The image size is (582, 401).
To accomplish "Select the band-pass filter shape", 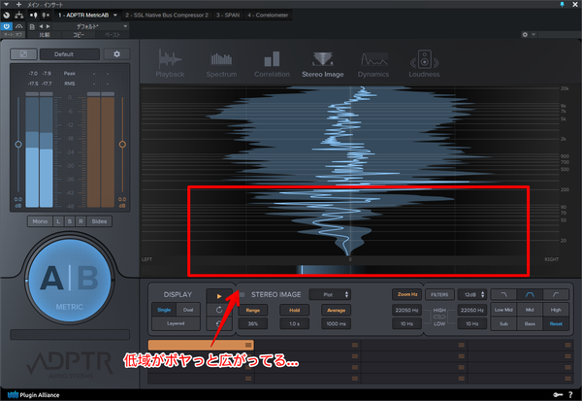I will pyautogui.click(x=530, y=295).
